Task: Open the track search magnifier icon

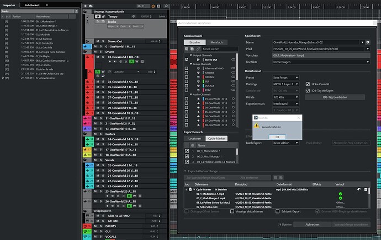Action: pos(166,6)
